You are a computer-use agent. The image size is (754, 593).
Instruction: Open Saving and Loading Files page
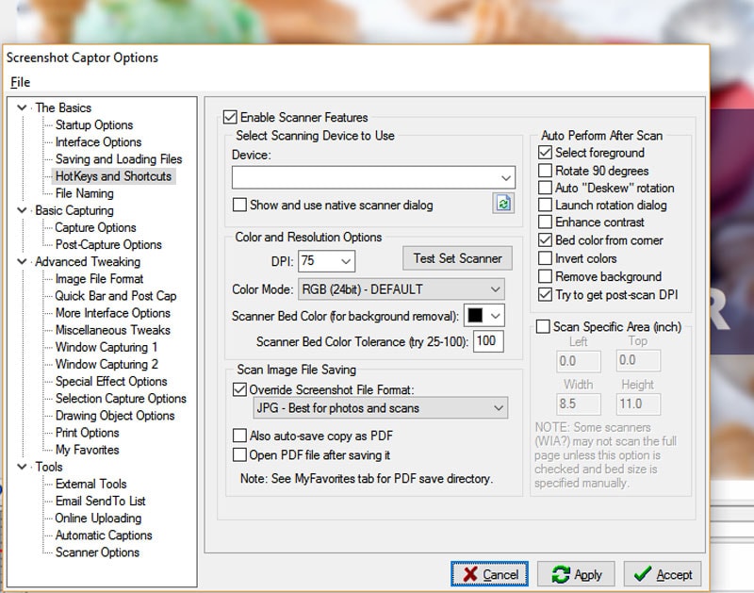[119, 159]
